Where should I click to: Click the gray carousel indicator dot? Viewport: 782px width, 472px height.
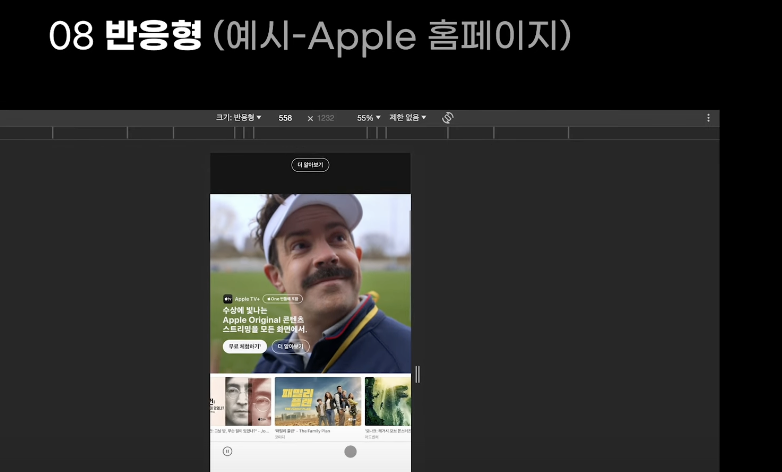(350, 452)
